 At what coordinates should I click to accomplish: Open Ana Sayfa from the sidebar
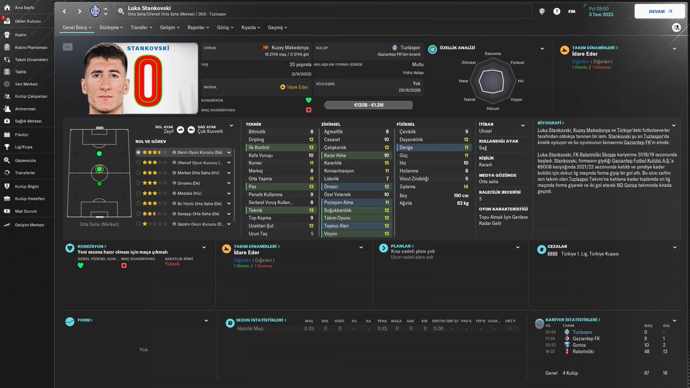24,8
